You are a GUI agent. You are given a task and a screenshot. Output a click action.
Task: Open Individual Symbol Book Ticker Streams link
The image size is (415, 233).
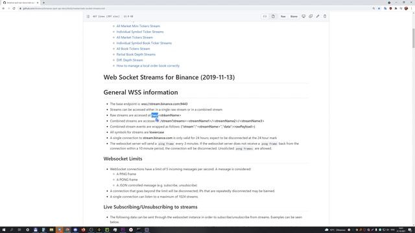click(144, 43)
